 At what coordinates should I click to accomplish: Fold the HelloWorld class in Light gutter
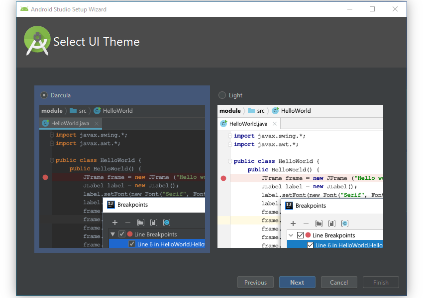(x=230, y=161)
